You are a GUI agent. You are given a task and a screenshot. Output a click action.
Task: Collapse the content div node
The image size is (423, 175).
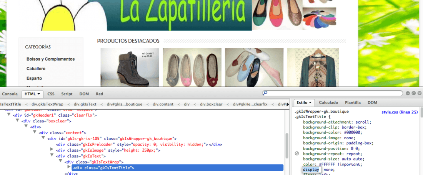(x=35, y=132)
